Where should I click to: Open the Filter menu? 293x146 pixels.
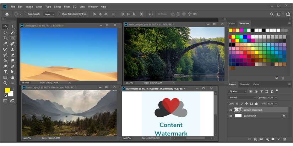(x=67, y=6)
